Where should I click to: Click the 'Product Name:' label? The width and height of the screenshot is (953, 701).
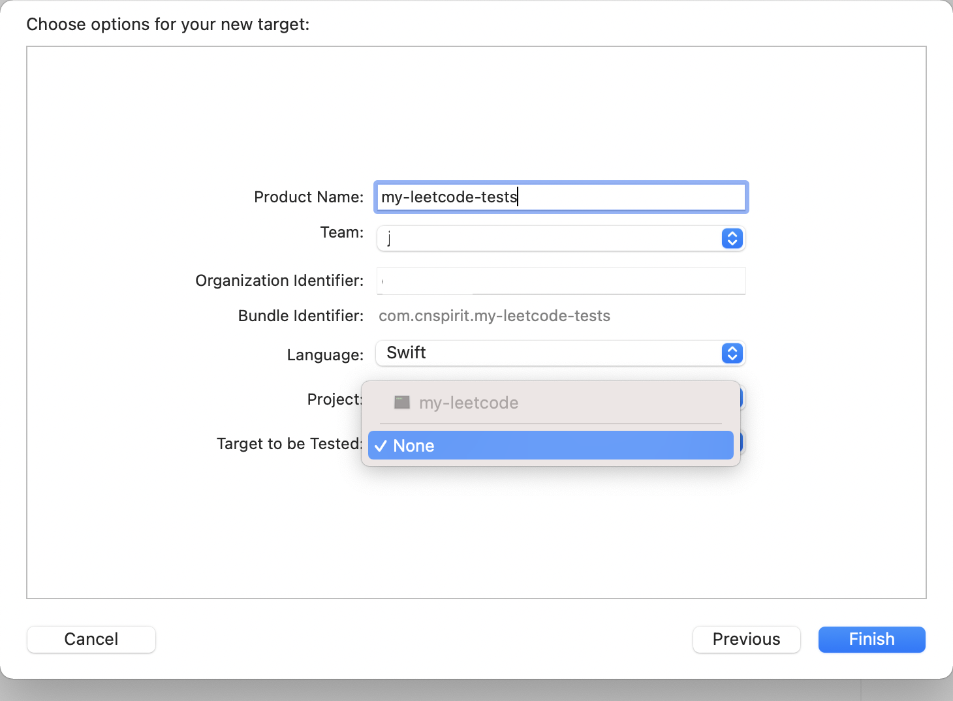coord(309,197)
